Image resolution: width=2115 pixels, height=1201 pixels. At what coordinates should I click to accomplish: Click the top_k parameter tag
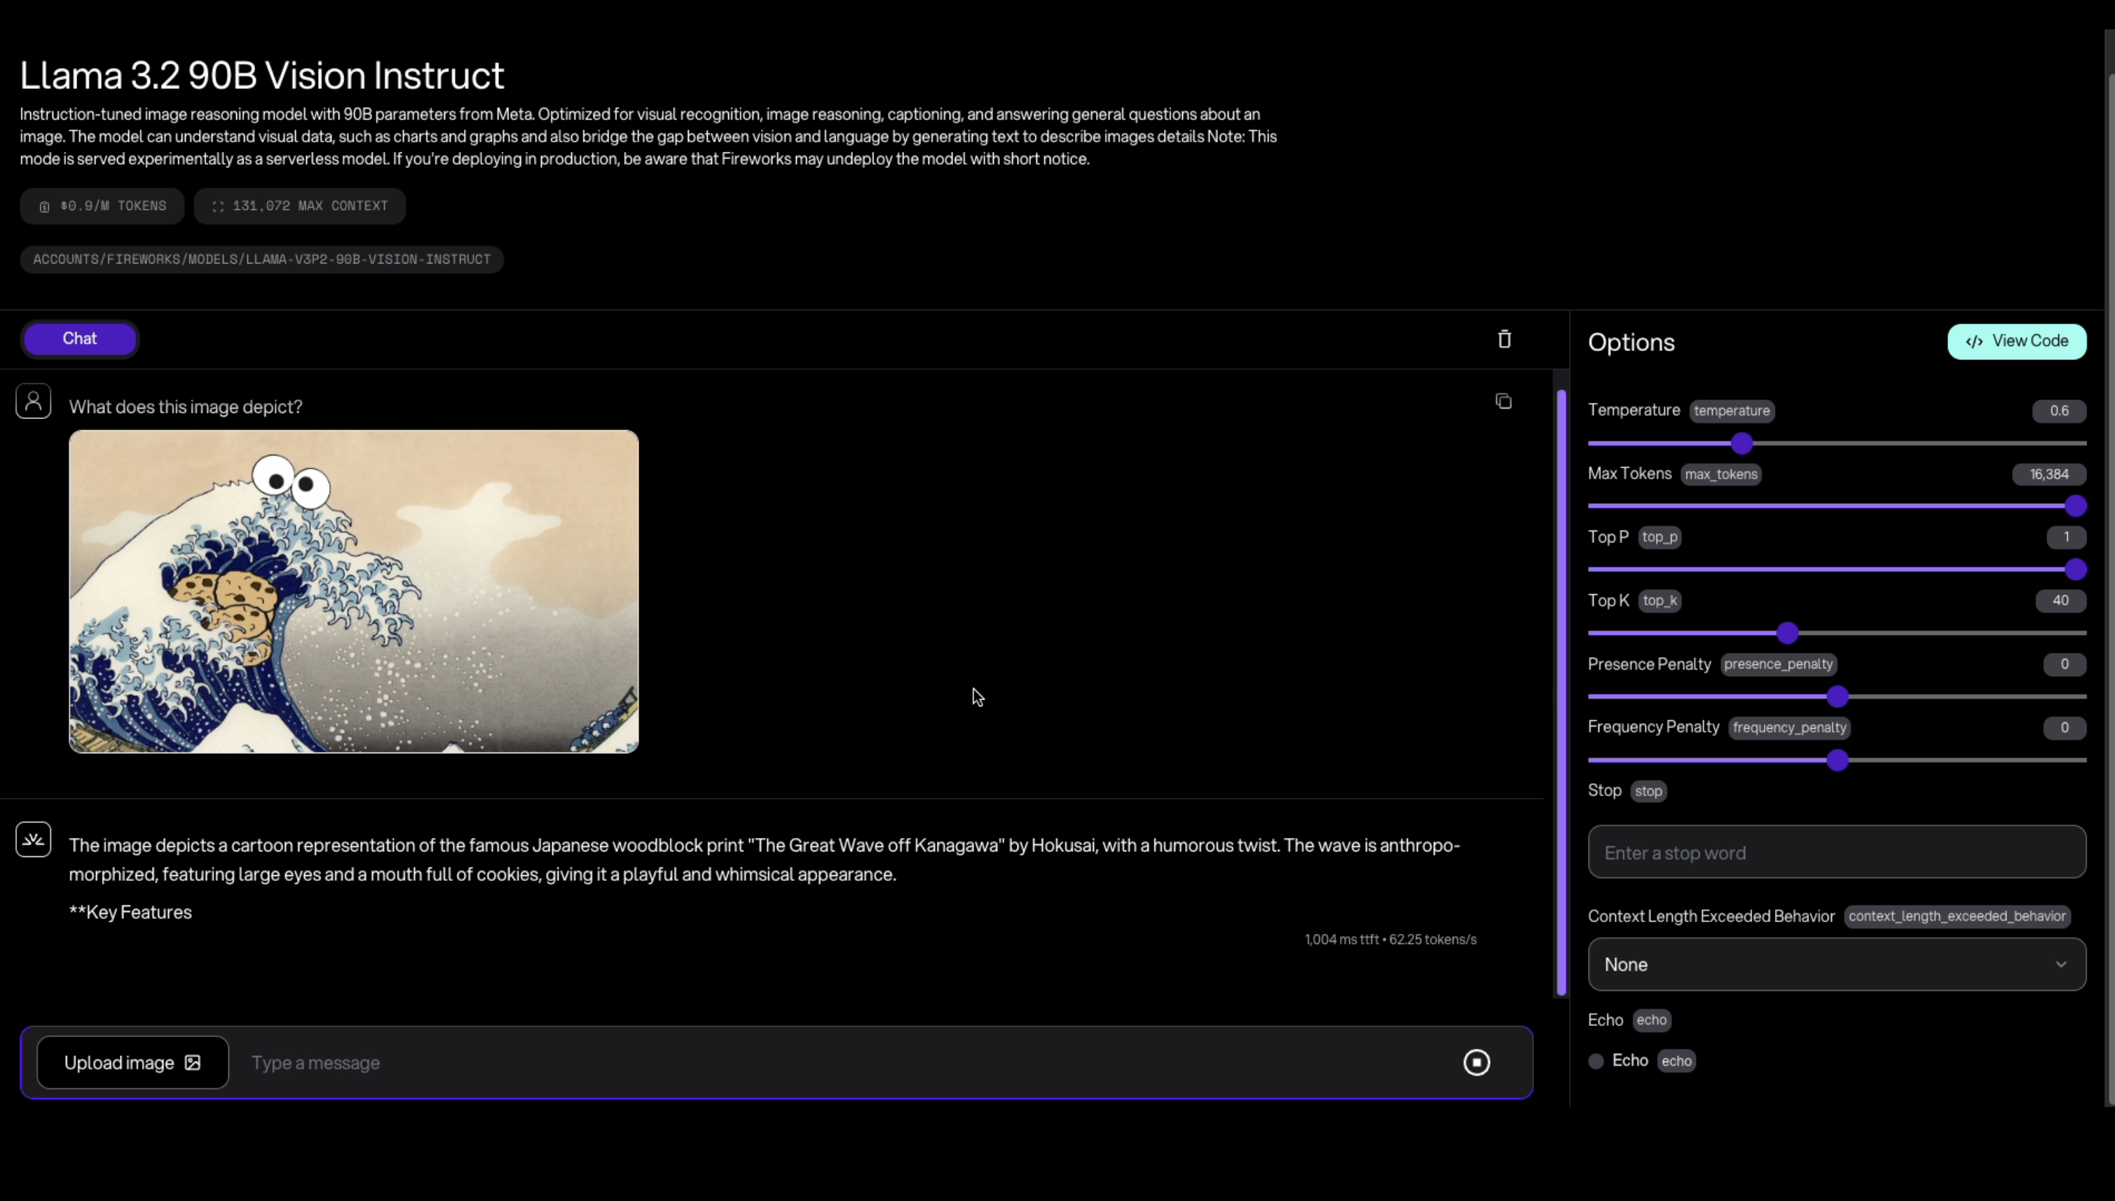click(x=1659, y=600)
